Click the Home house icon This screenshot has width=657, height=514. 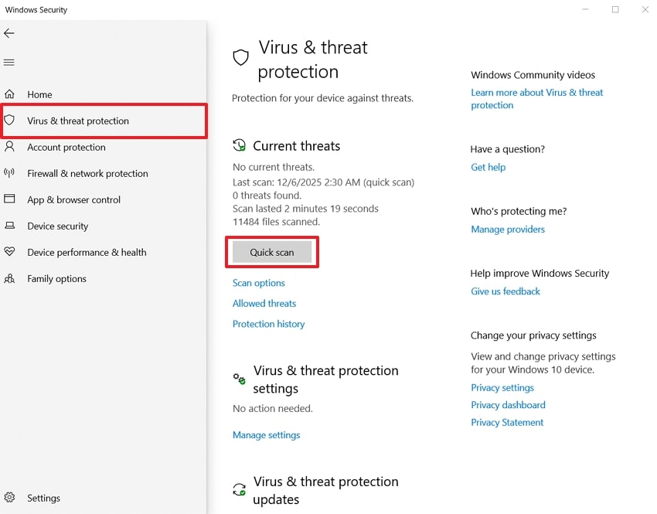[x=10, y=94]
